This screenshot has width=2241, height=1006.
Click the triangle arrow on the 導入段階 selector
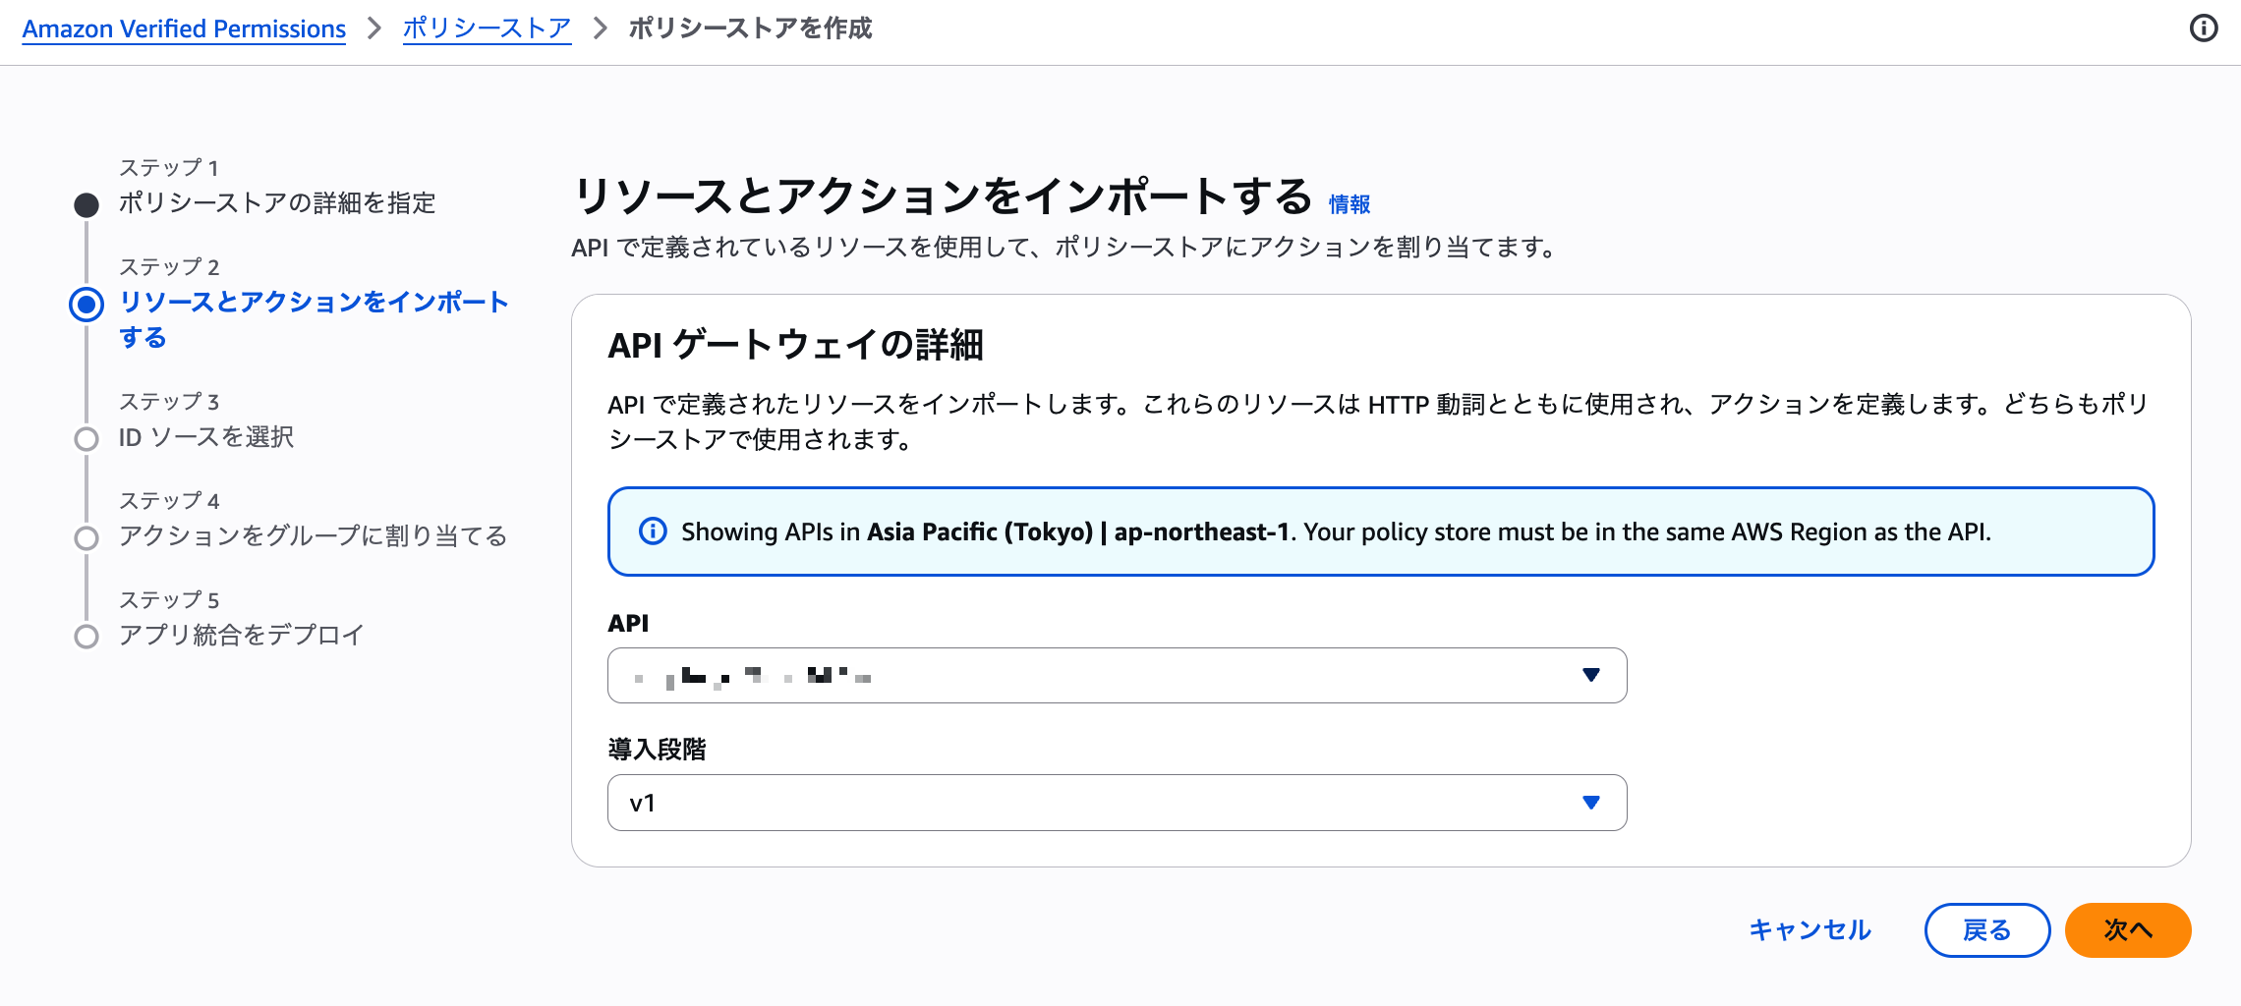pos(1592,802)
